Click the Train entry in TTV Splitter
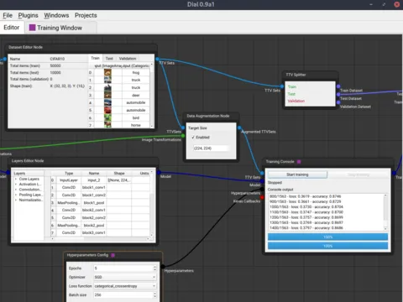This screenshot has width=403, height=302. 292,86
